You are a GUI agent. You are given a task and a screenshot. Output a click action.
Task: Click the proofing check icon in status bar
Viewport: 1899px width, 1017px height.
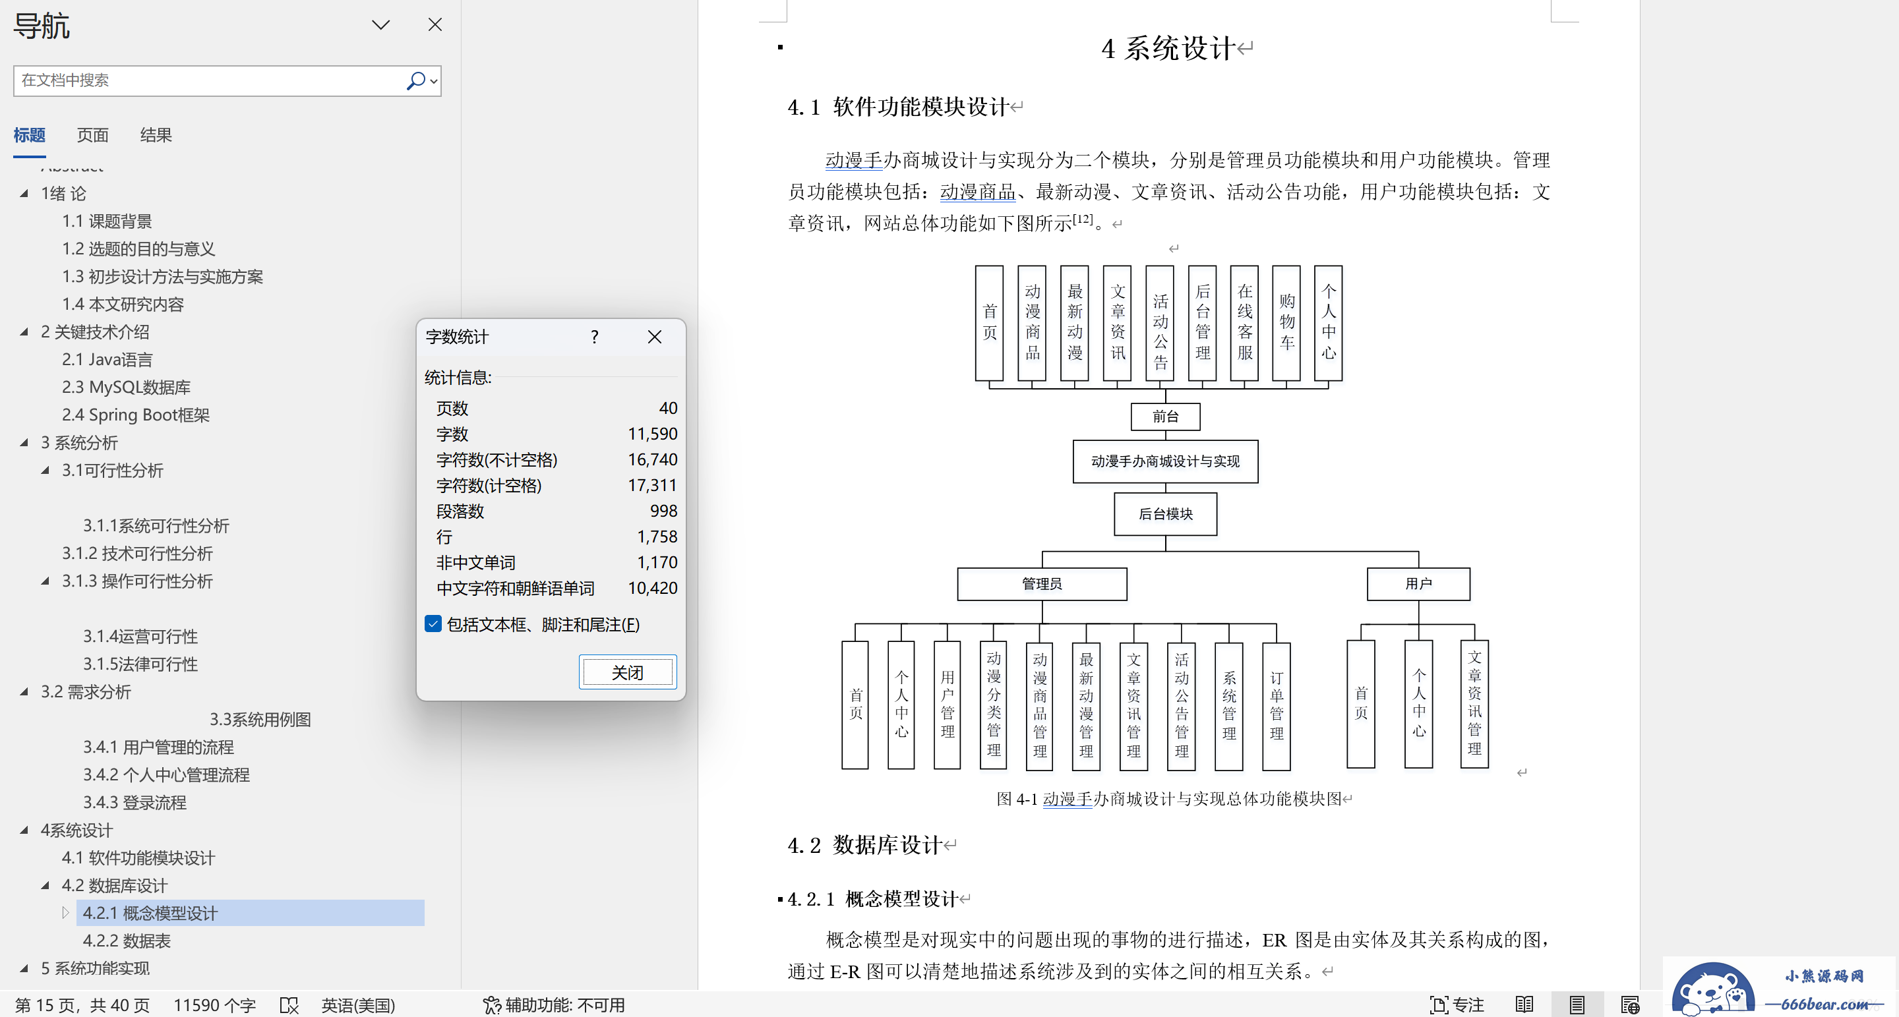(x=289, y=1004)
